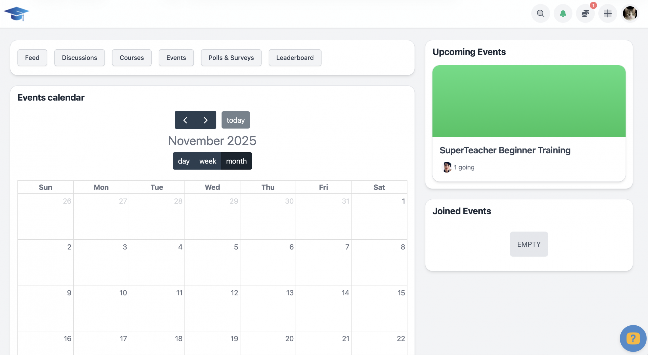Image resolution: width=648 pixels, height=355 pixels.
Task: Open notifications bell icon
Action: tap(563, 13)
